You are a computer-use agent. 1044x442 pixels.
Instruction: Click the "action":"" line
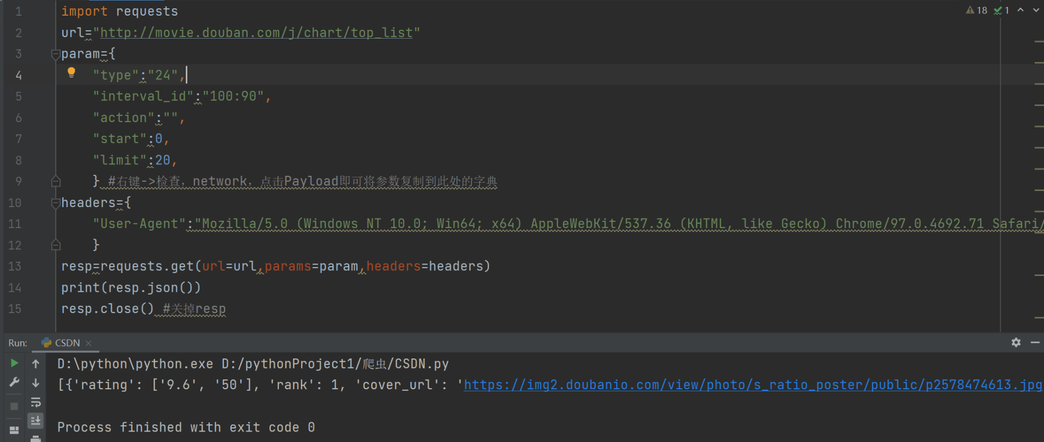coord(139,118)
